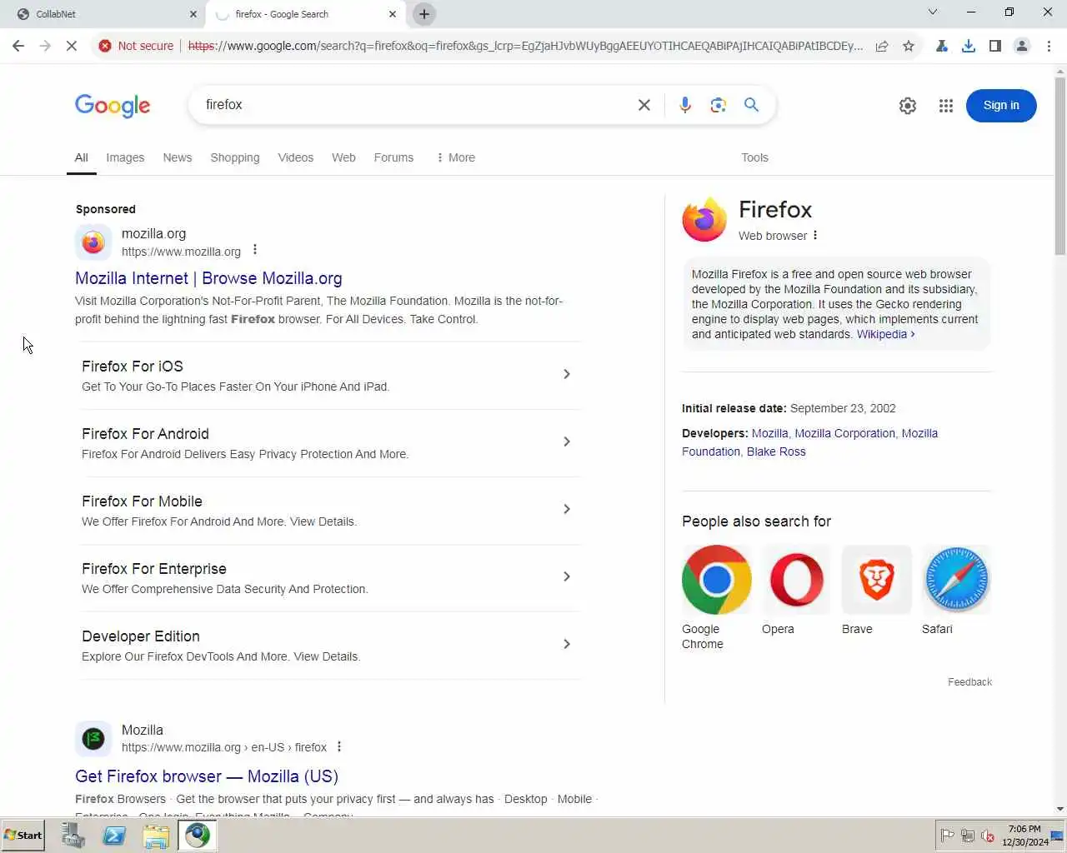
Task: Select Safari in People also search for
Action: click(x=956, y=591)
